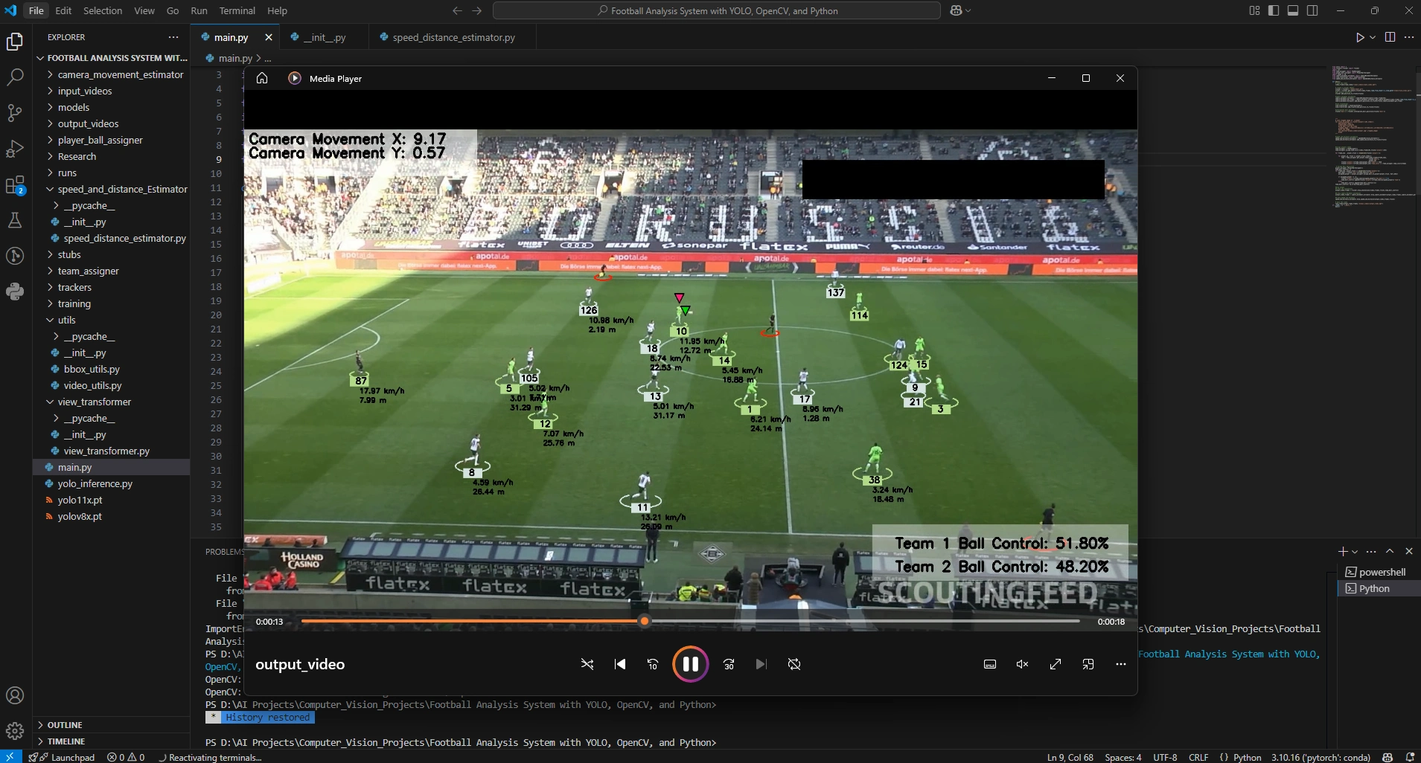Open the Search view in activity bar
The height and width of the screenshot is (763, 1421).
[15, 77]
